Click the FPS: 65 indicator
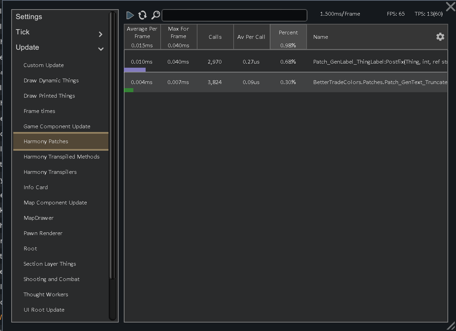This screenshot has height=331, width=456. 396,14
